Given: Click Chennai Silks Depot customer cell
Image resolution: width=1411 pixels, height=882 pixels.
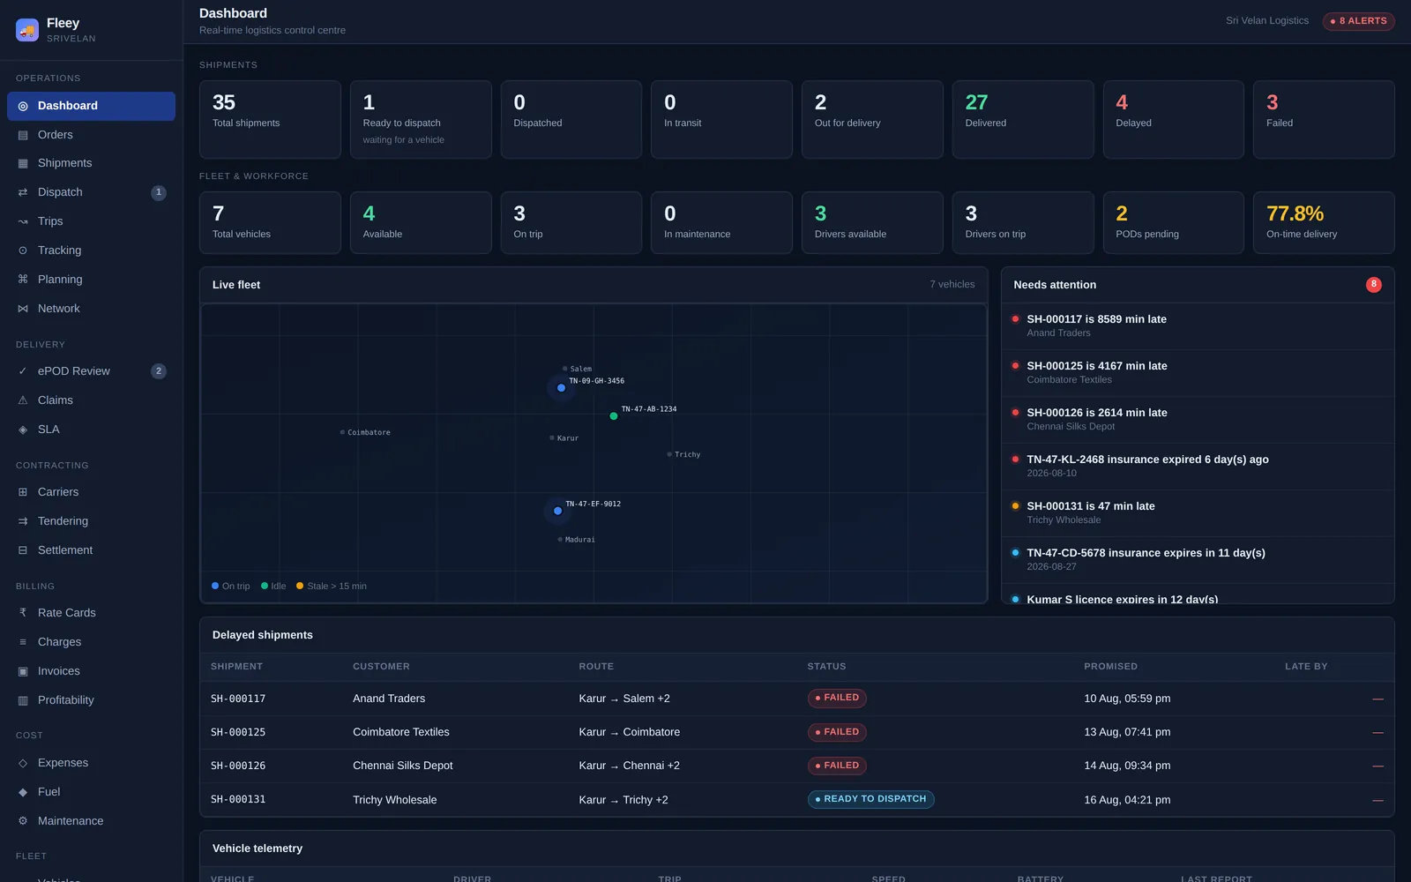Looking at the screenshot, I should coord(403,766).
